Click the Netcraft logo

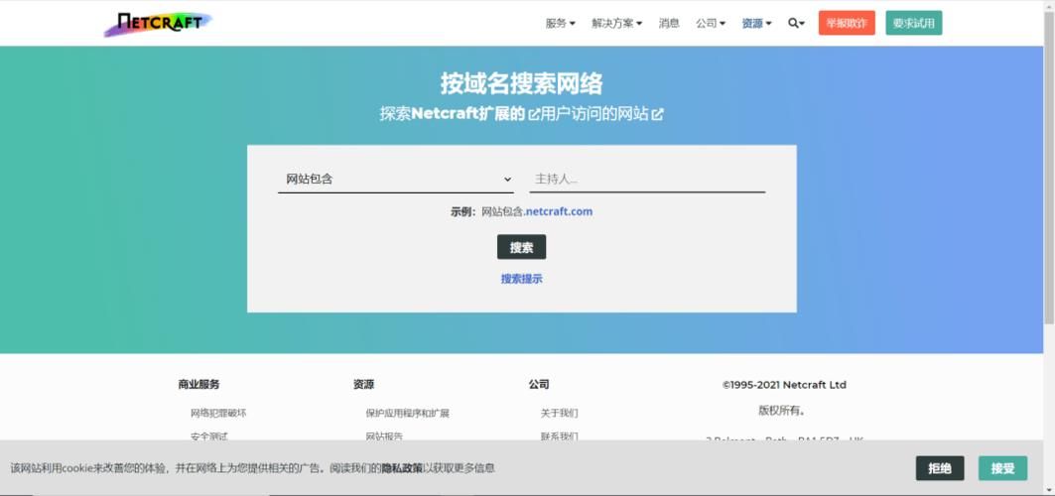pyautogui.click(x=158, y=24)
